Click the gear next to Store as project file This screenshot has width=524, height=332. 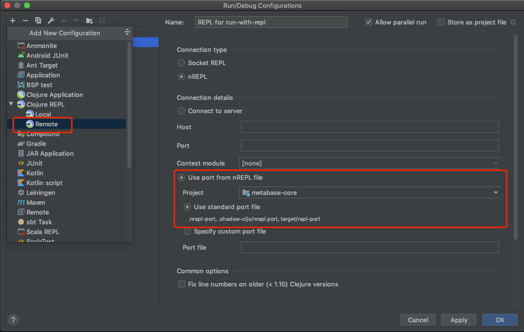click(x=513, y=23)
